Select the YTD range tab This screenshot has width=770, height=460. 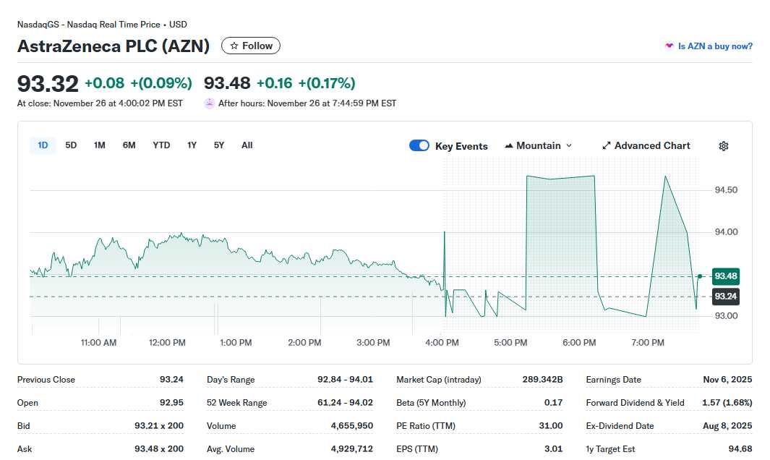coord(161,145)
